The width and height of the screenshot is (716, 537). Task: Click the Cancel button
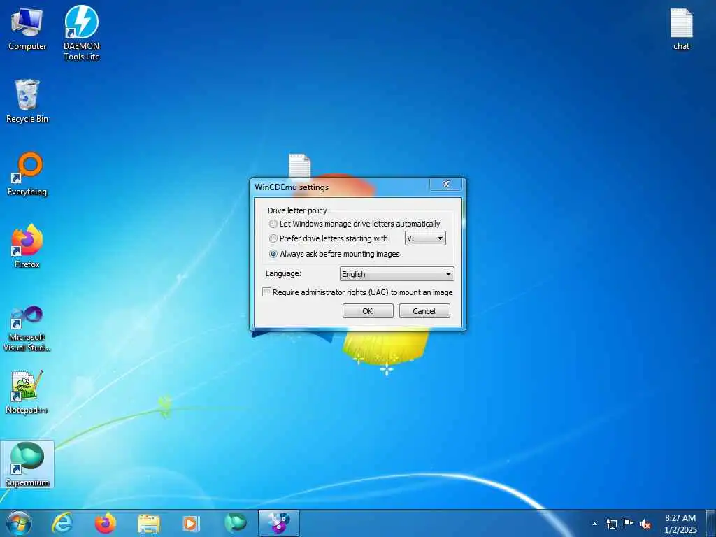coord(424,311)
